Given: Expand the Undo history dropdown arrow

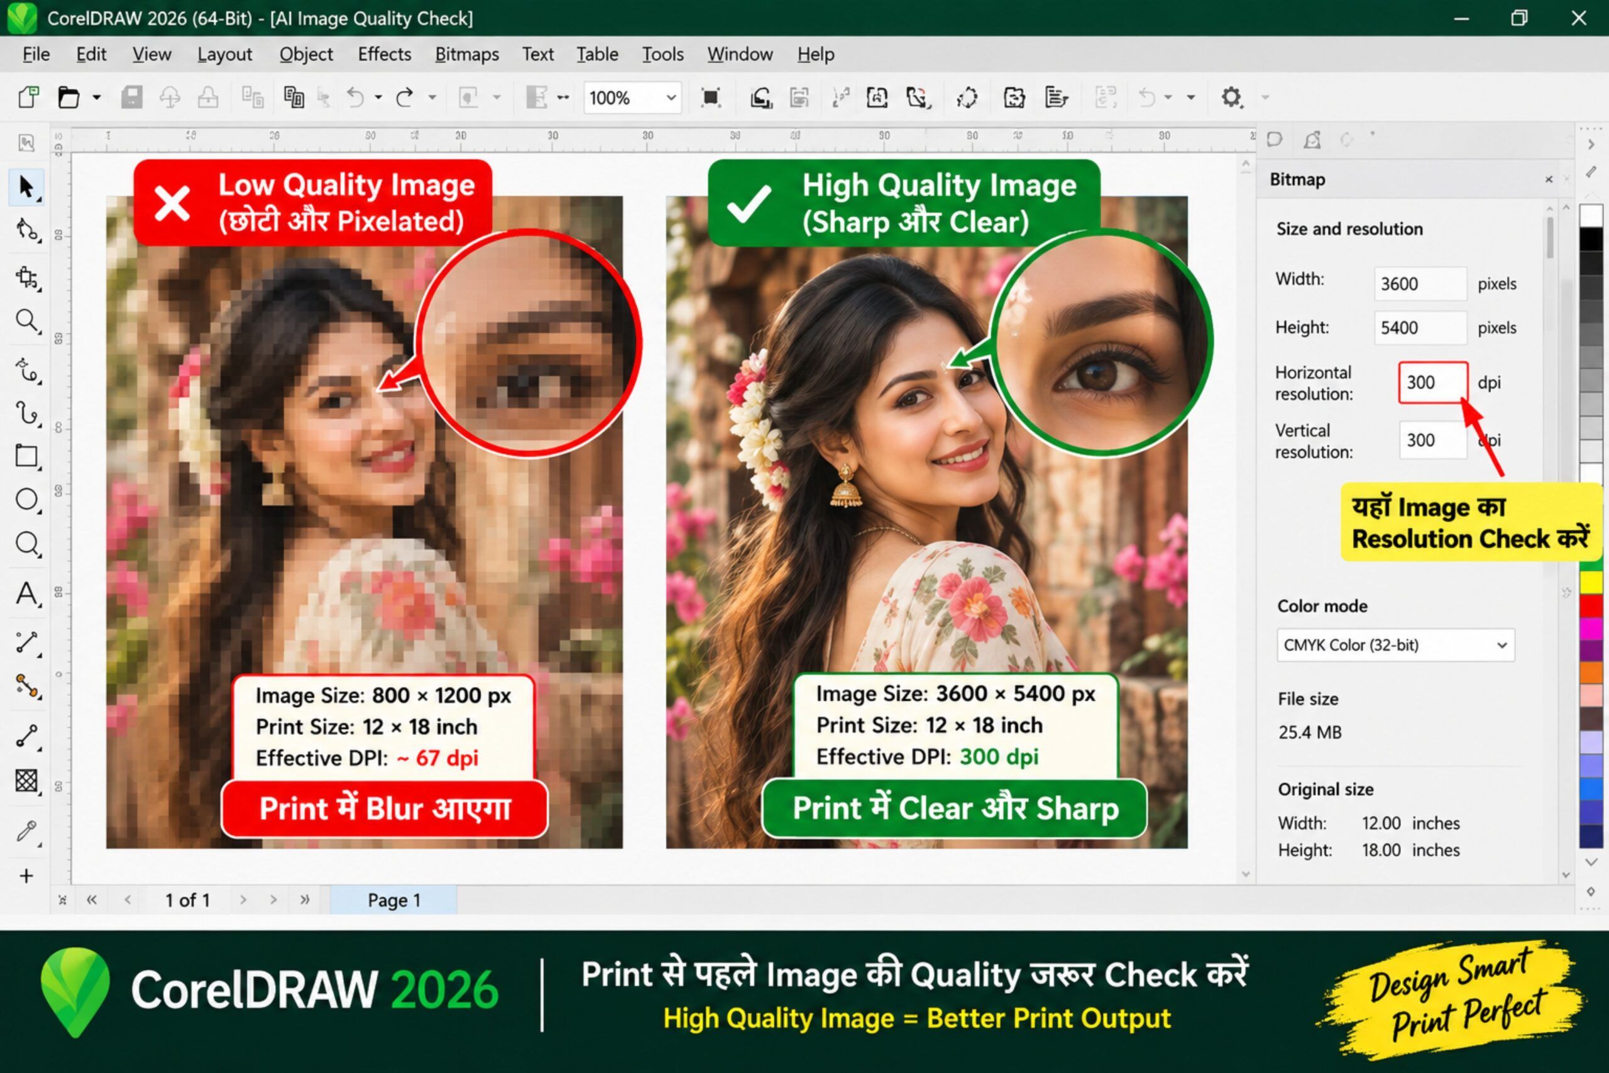Looking at the screenshot, I should [x=378, y=97].
